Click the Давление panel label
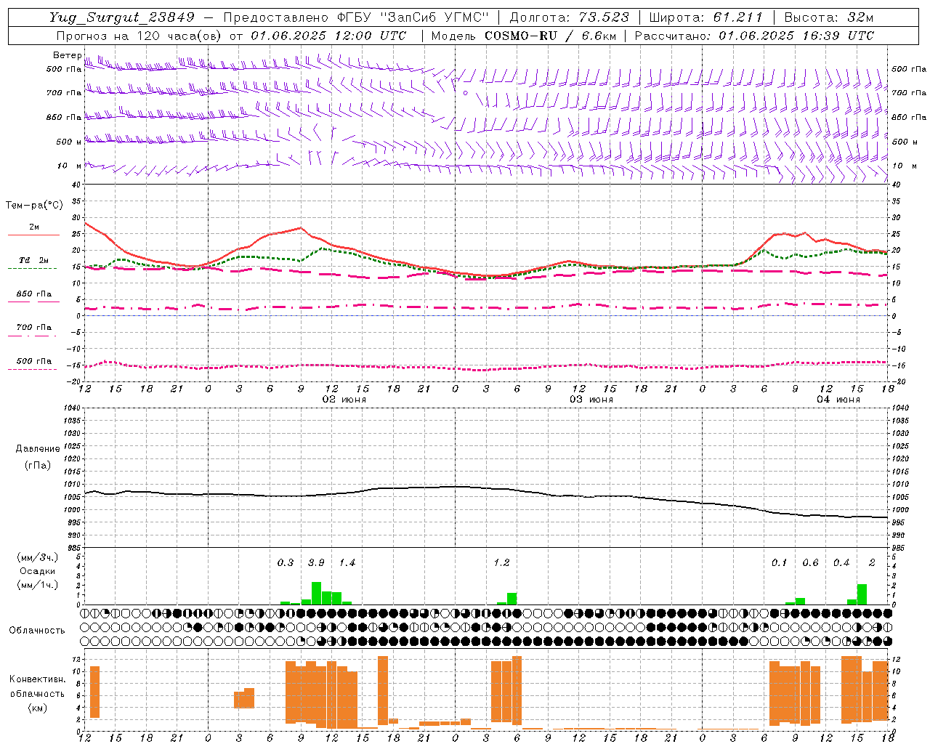This screenshot has height=744, width=930. point(38,449)
